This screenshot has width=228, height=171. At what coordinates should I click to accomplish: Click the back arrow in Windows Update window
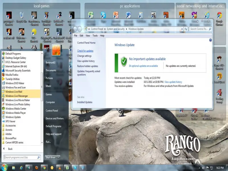point(75,29)
